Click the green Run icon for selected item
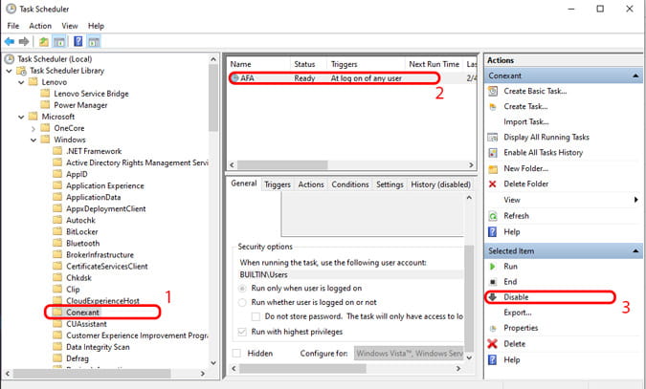This screenshot has width=646, height=389. click(494, 267)
